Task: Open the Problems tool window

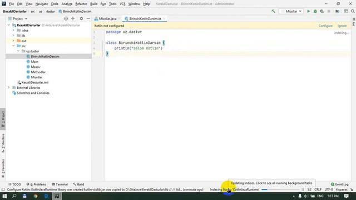Action: click(36, 184)
